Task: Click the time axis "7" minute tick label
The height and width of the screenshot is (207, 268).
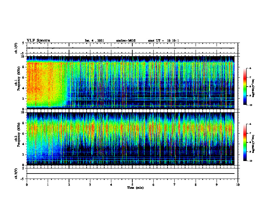Action: pyautogui.click(x=175, y=185)
